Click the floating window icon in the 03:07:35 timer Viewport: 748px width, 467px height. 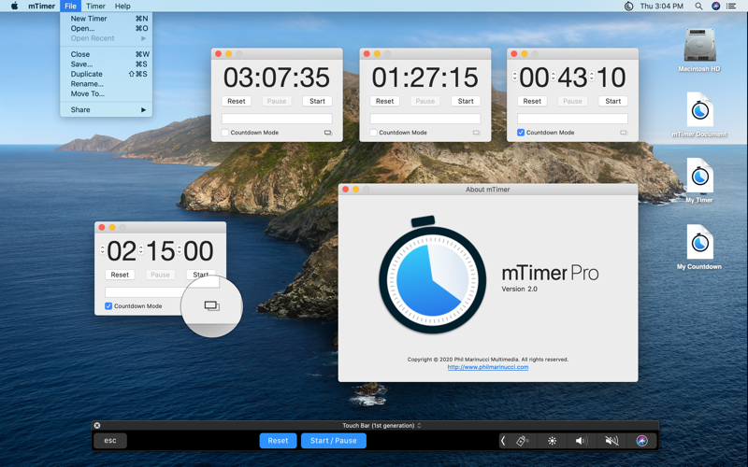328,133
